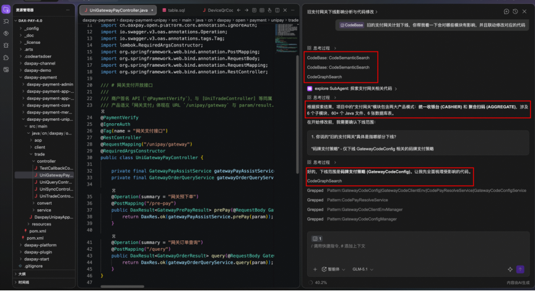Click the chat input placeholder 调用快捷指令

click(339, 246)
